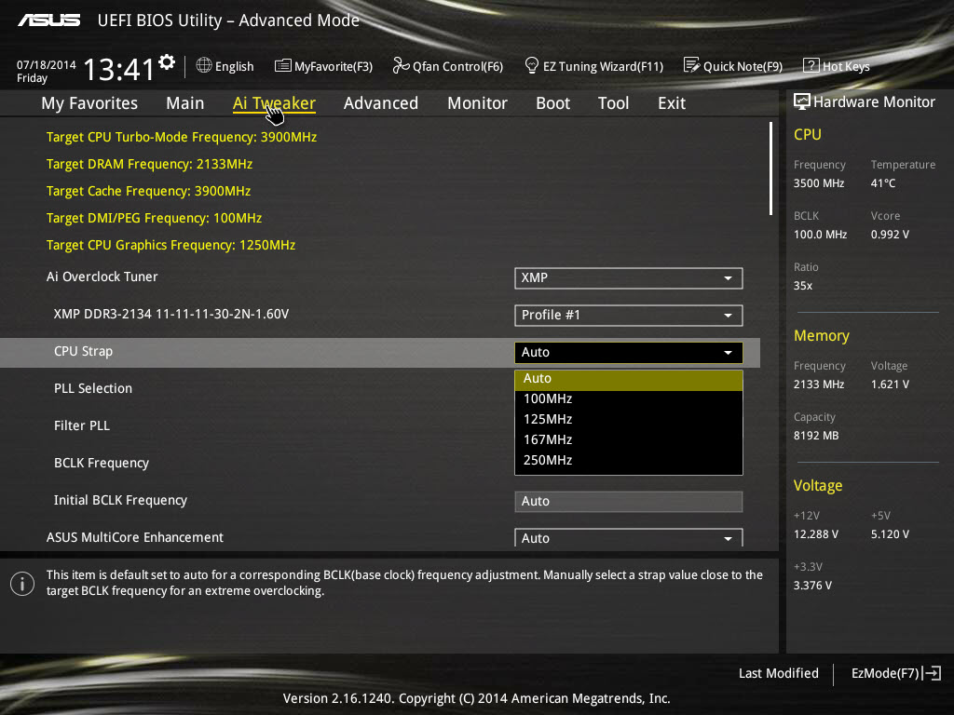Open the Monitor tab
Screen dimensions: 954x715
477,103
